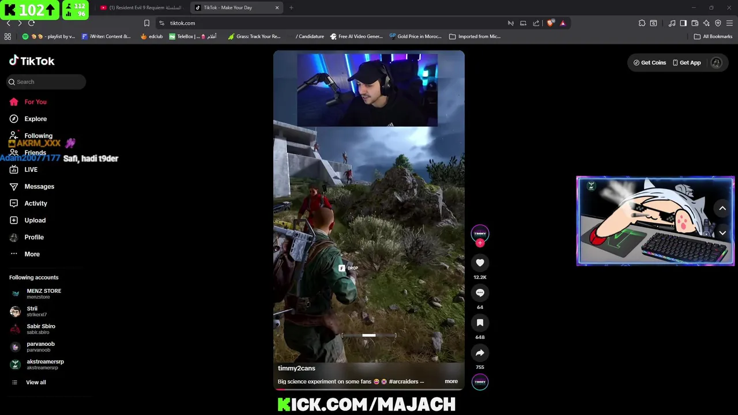Open timmy2cans username link
738x415 pixels.
tap(296, 368)
